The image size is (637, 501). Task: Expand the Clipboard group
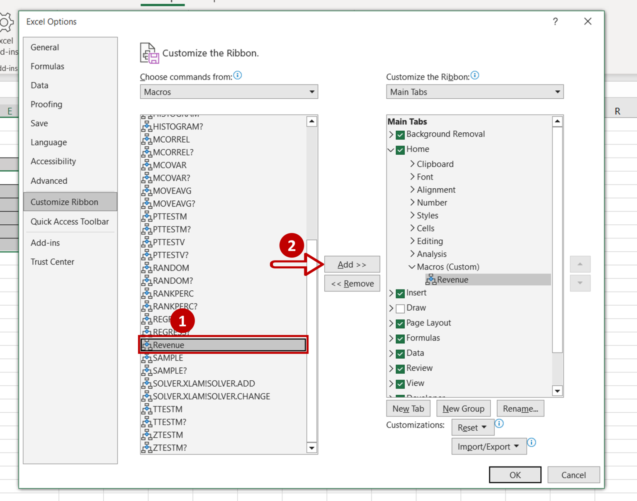coord(412,164)
